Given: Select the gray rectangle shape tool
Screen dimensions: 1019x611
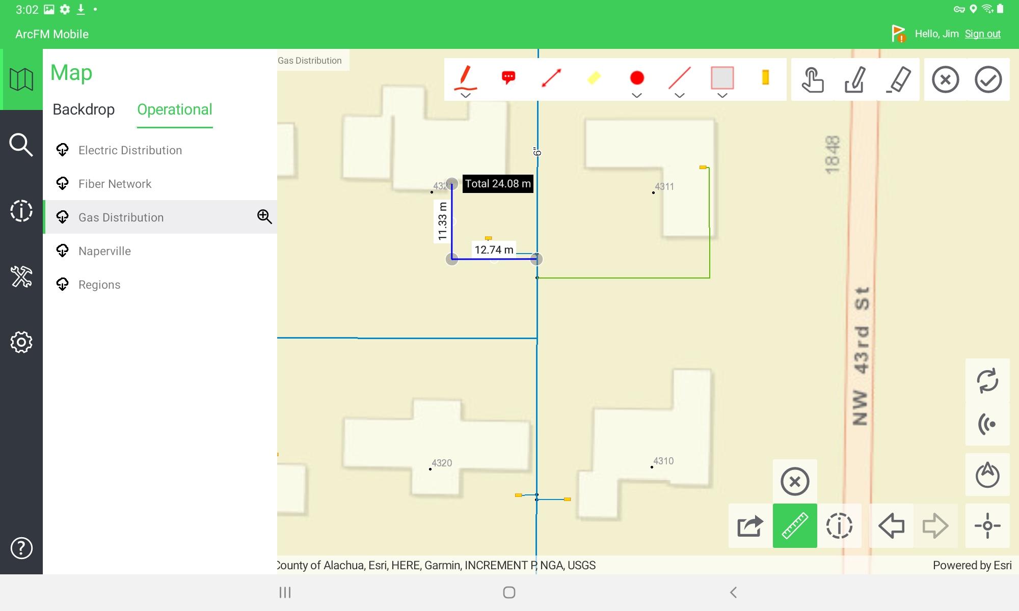Looking at the screenshot, I should click(722, 78).
